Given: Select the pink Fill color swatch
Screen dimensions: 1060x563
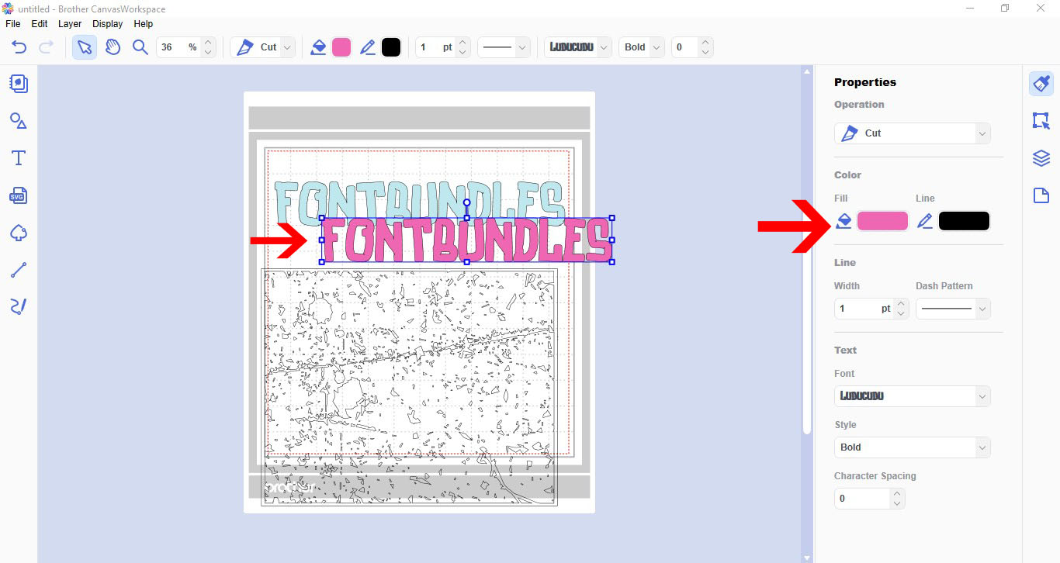Looking at the screenshot, I should pos(882,220).
